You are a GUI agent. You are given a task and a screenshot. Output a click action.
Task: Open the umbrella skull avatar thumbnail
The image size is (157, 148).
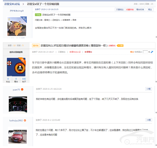pyautogui.click(x=16, y=67)
